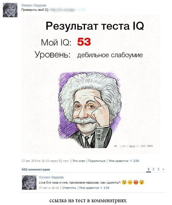Go to comments page 3
Image resolution: width=172 pixels, height=205 pixels.
(158, 169)
